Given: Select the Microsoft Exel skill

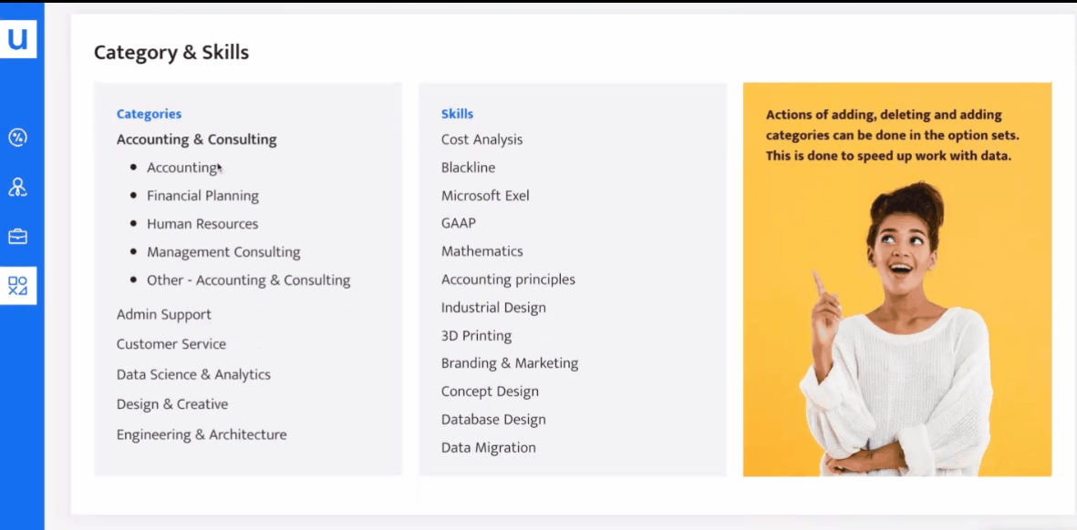Looking at the screenshot, I should click(485, 196).
